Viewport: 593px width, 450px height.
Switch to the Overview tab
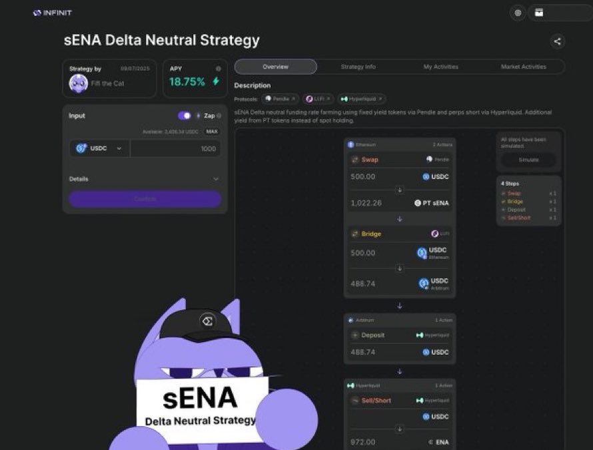click(276, 67)
